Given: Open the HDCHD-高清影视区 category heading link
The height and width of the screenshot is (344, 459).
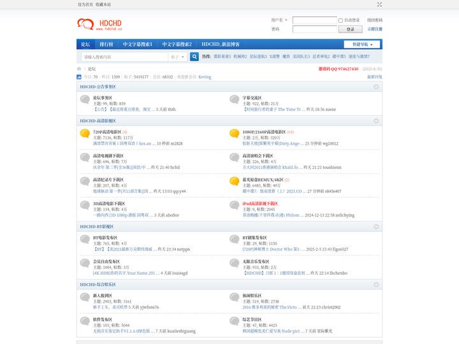Looking at the screenshot, I should [x=98, y=121].
